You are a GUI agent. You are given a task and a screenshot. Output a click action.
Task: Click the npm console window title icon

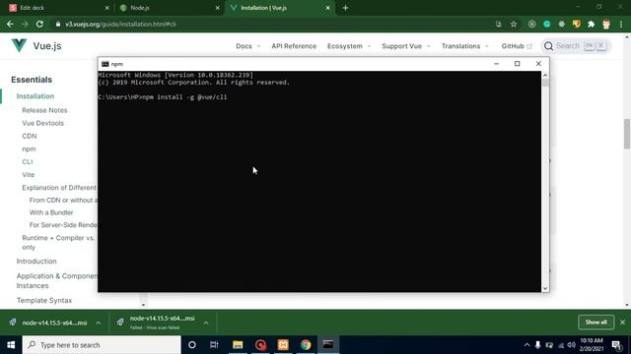(105, 64)
